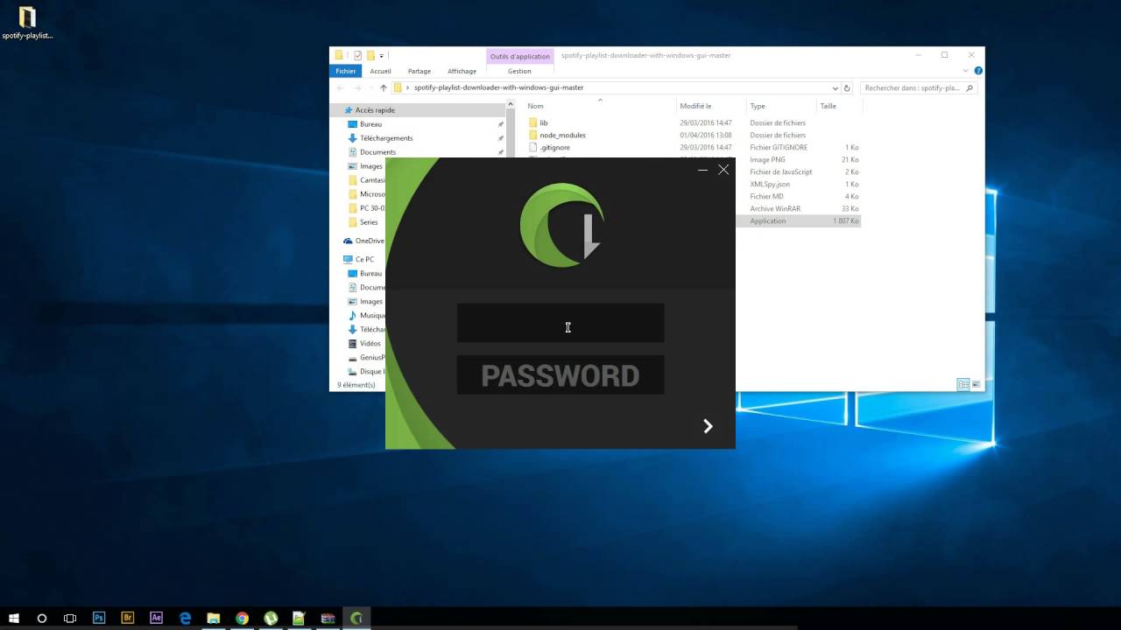Screen dimensions: 1121x630
Task: Click the Archive WinRAR type row
Action: [x=775, y=209]
